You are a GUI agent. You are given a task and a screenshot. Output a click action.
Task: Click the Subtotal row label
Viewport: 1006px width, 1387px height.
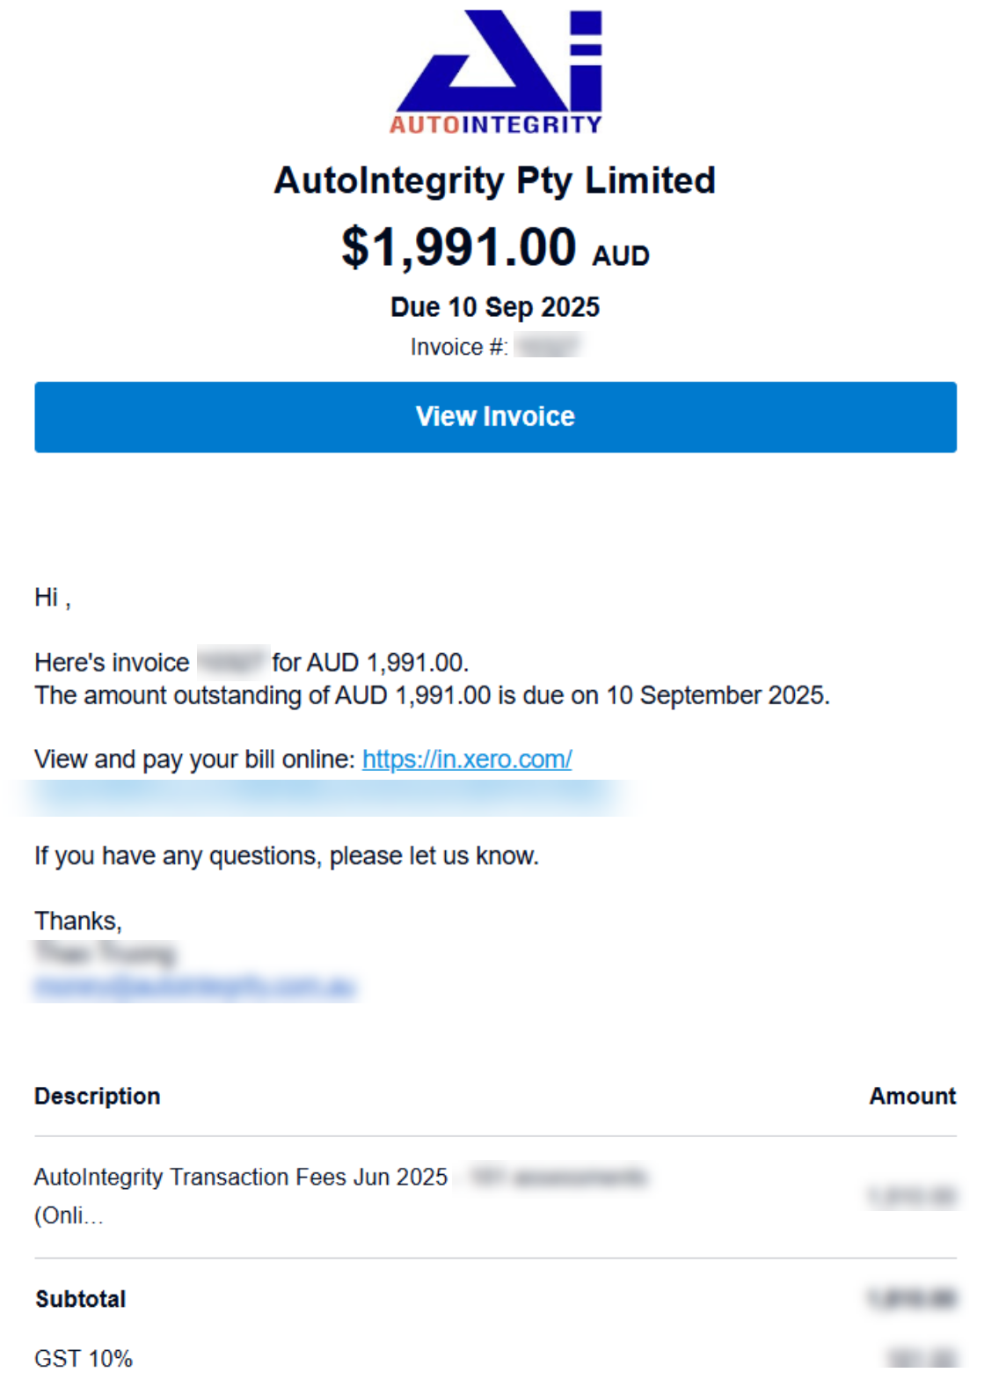pos(81,1299)
